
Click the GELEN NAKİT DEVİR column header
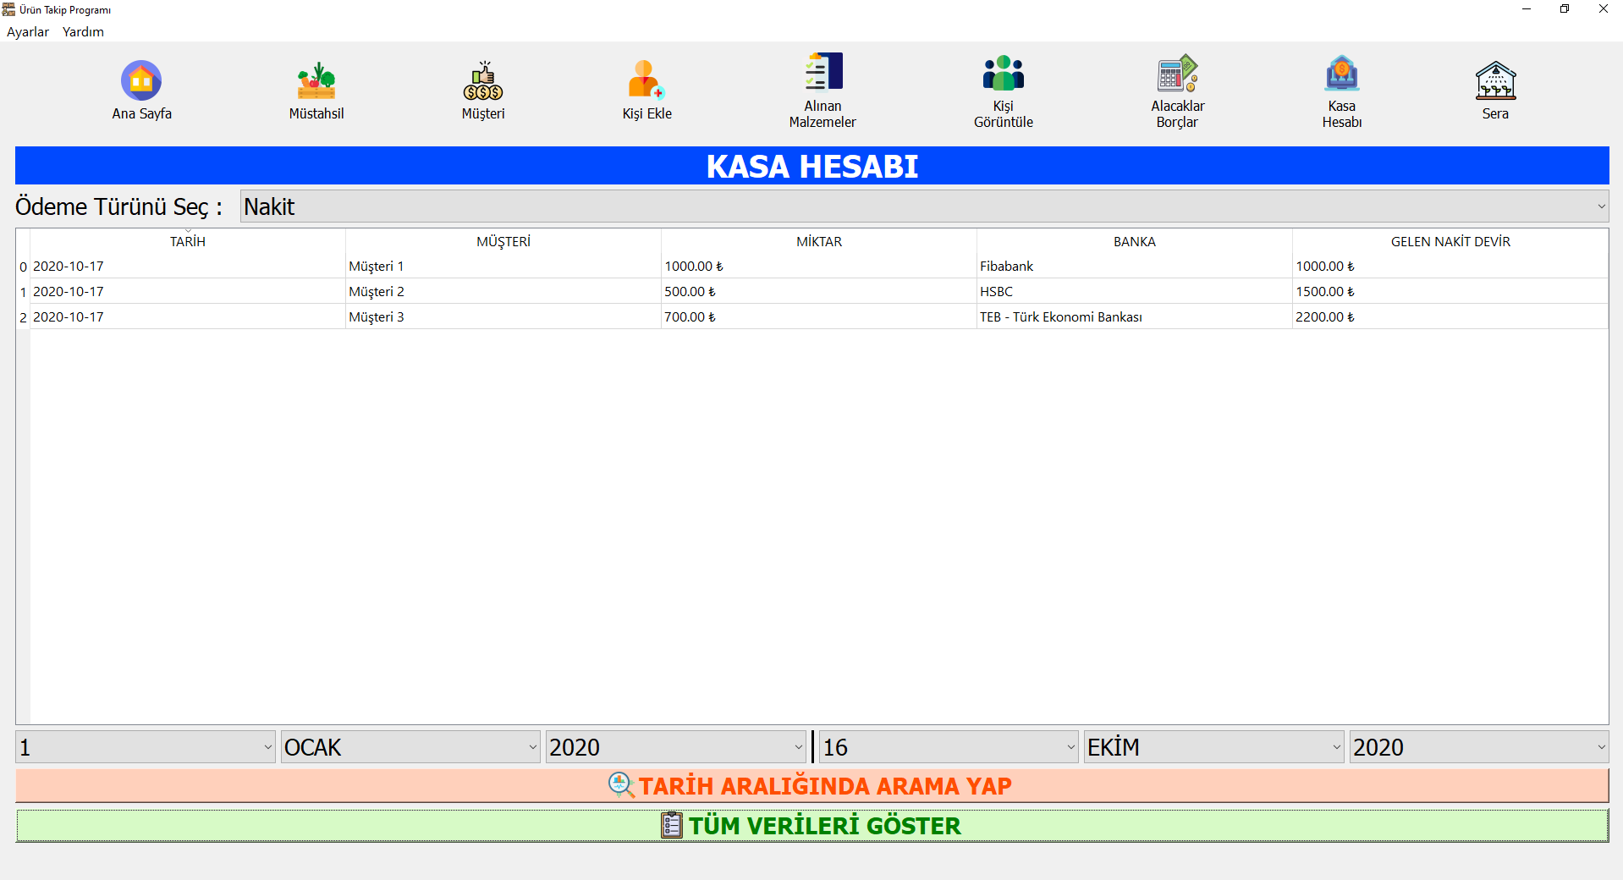coord(1450,242)
